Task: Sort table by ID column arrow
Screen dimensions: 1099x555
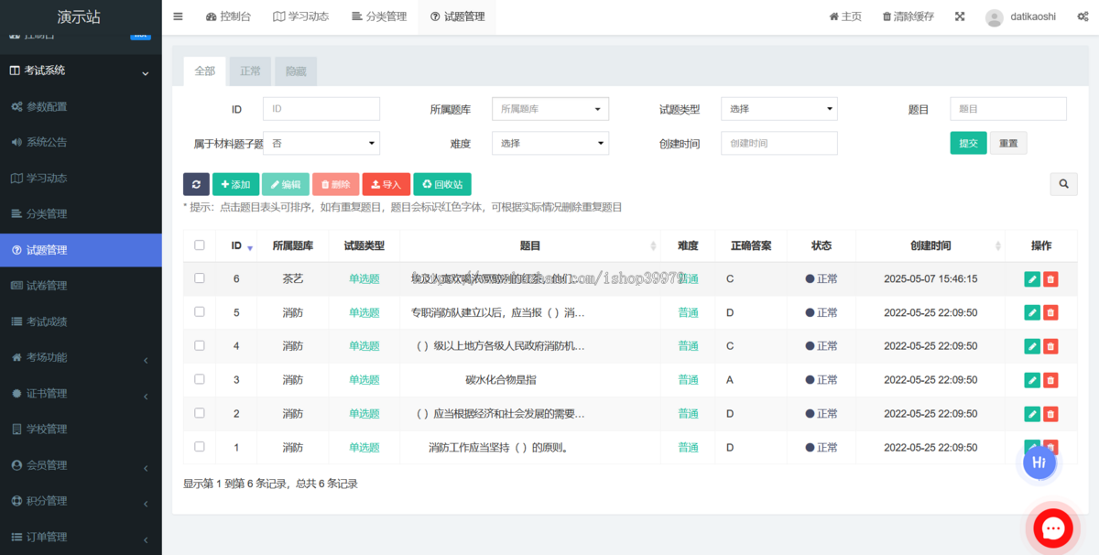Action: tap(250, 247)
